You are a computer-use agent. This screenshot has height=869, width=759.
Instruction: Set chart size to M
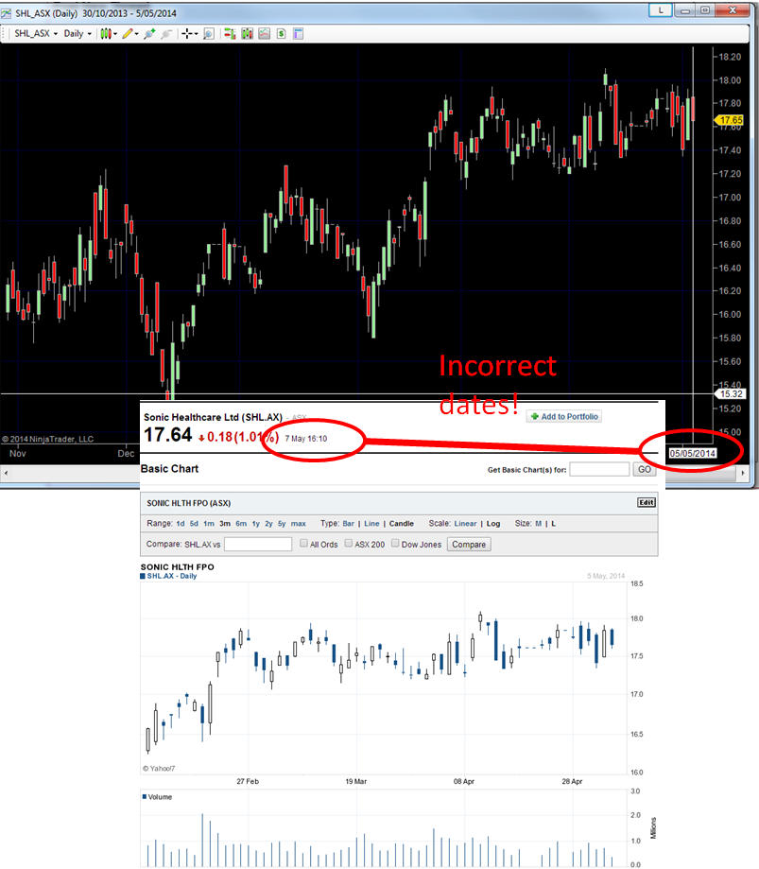[x=539, y=523]
